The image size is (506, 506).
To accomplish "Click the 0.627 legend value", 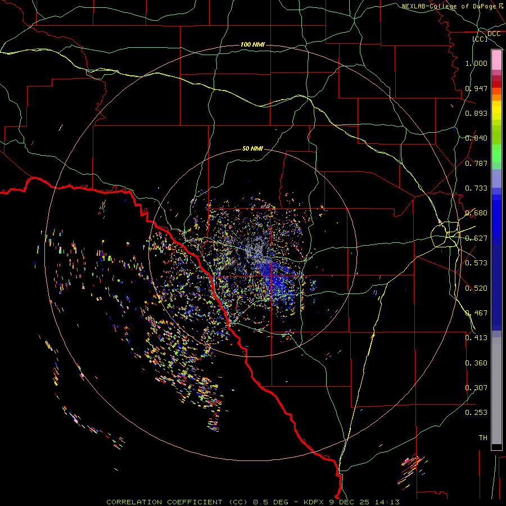I will [x=476, y=238].
